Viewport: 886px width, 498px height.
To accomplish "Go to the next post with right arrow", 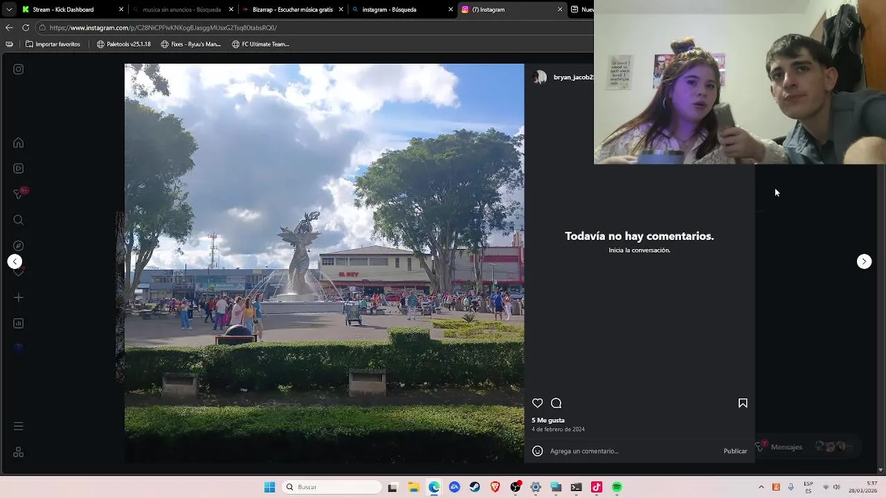I will pos(864,261).
